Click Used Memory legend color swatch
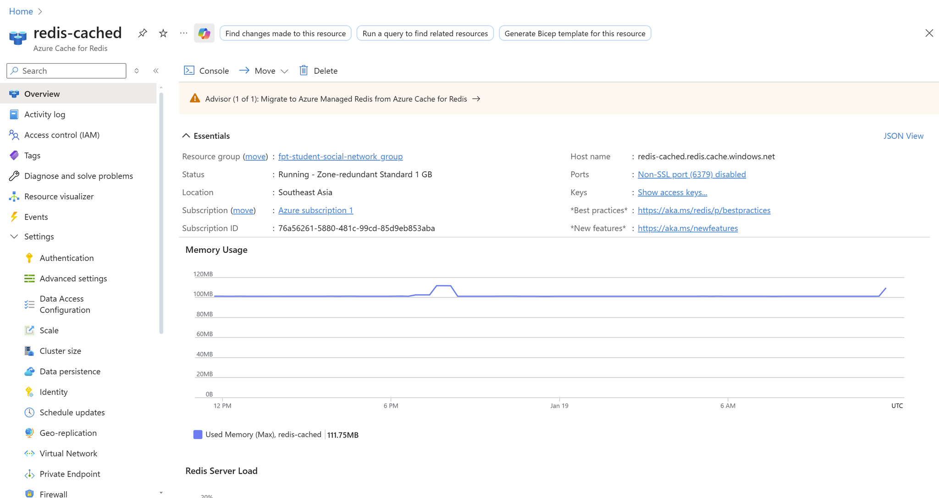 coord(198,434)
